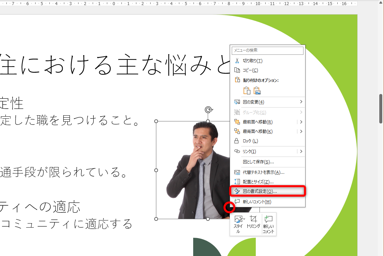Screen dimensions: 384x256
Task: Click the メニューの検索 search field
Action: [267, 50]
